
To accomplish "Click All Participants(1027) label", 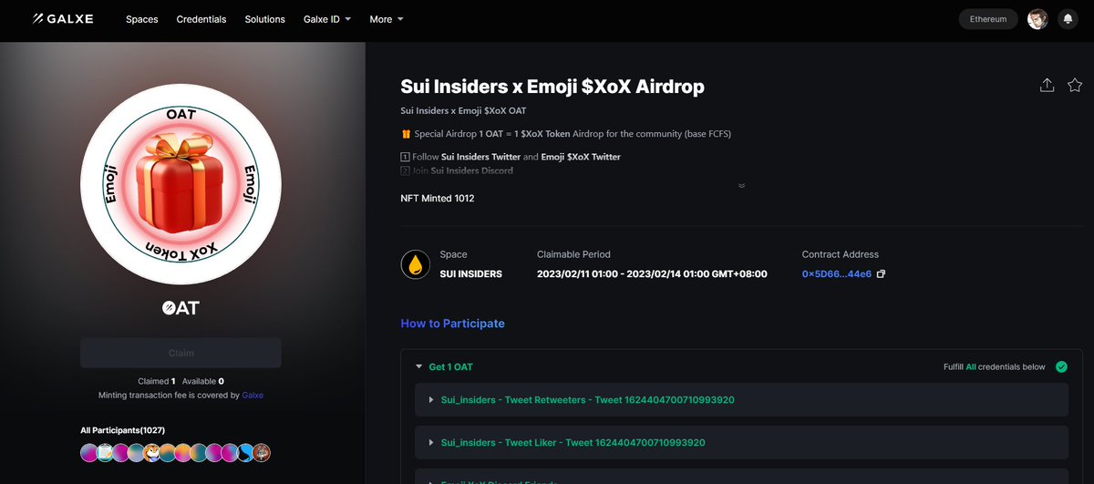I will click(x=122, y=429).
